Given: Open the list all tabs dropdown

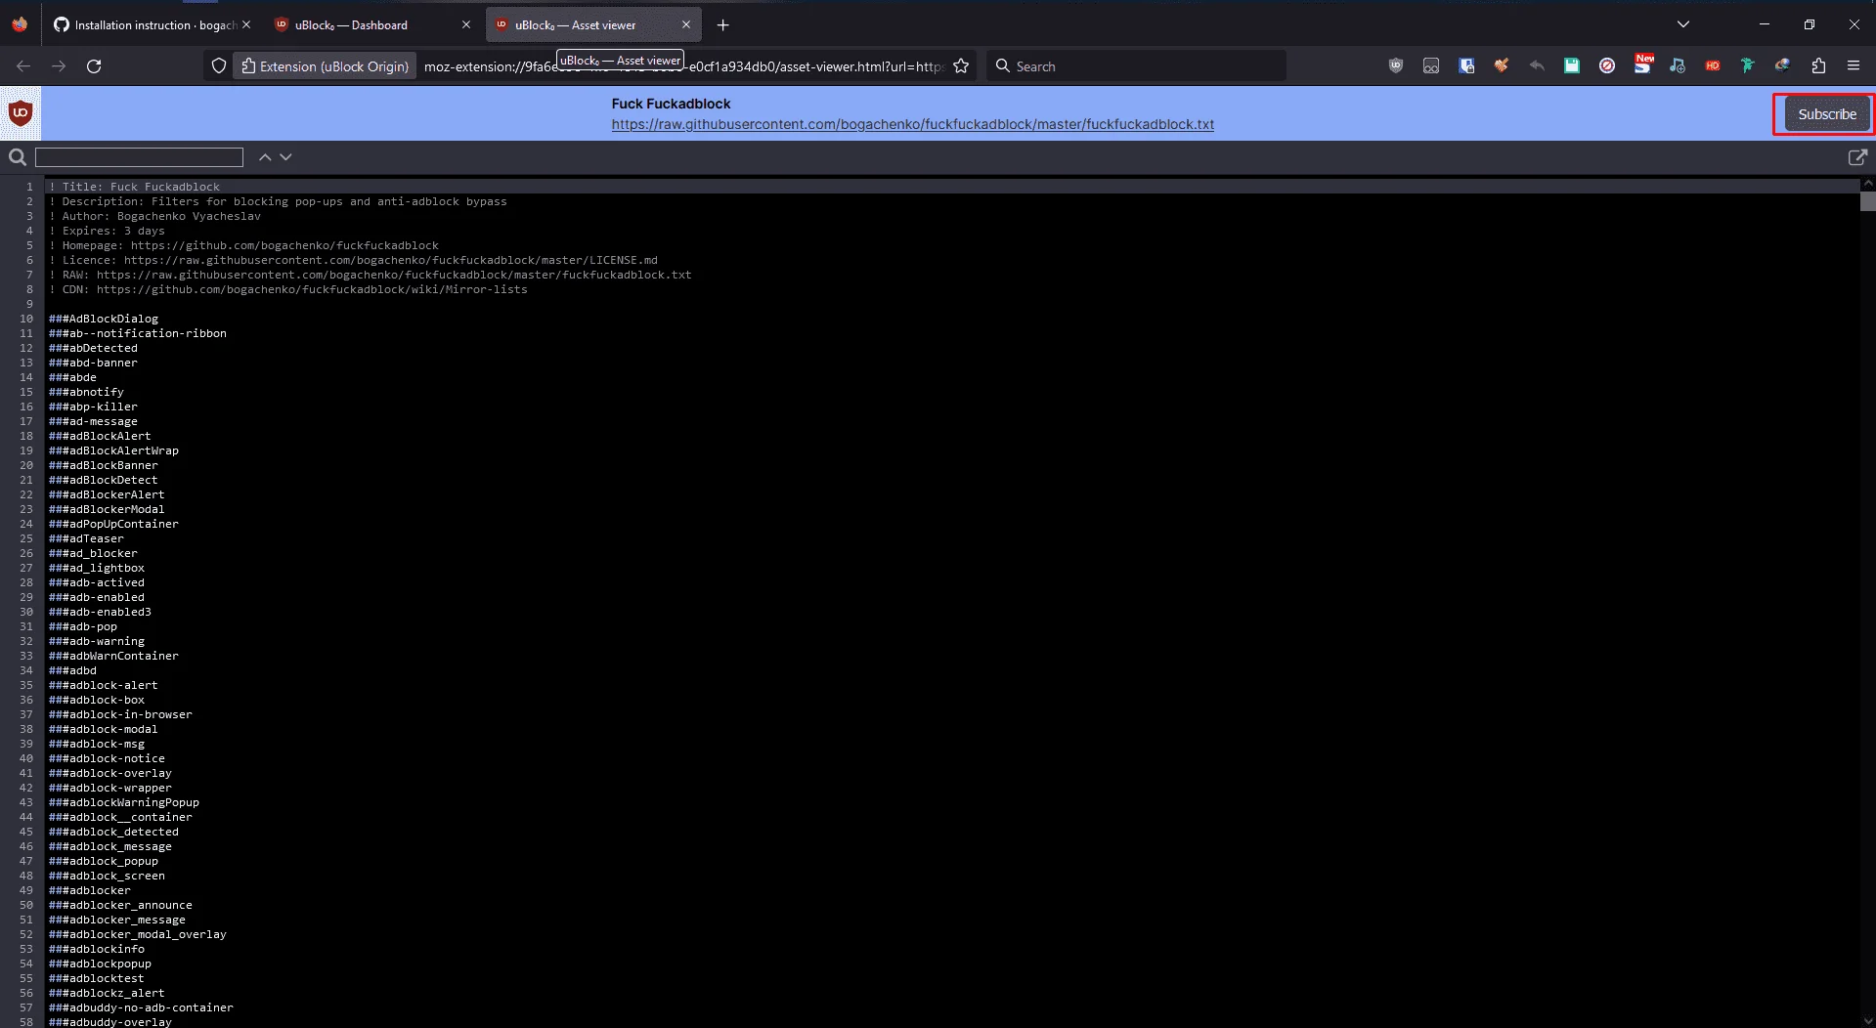Looking at the screenshot, I should (1682, 24).
